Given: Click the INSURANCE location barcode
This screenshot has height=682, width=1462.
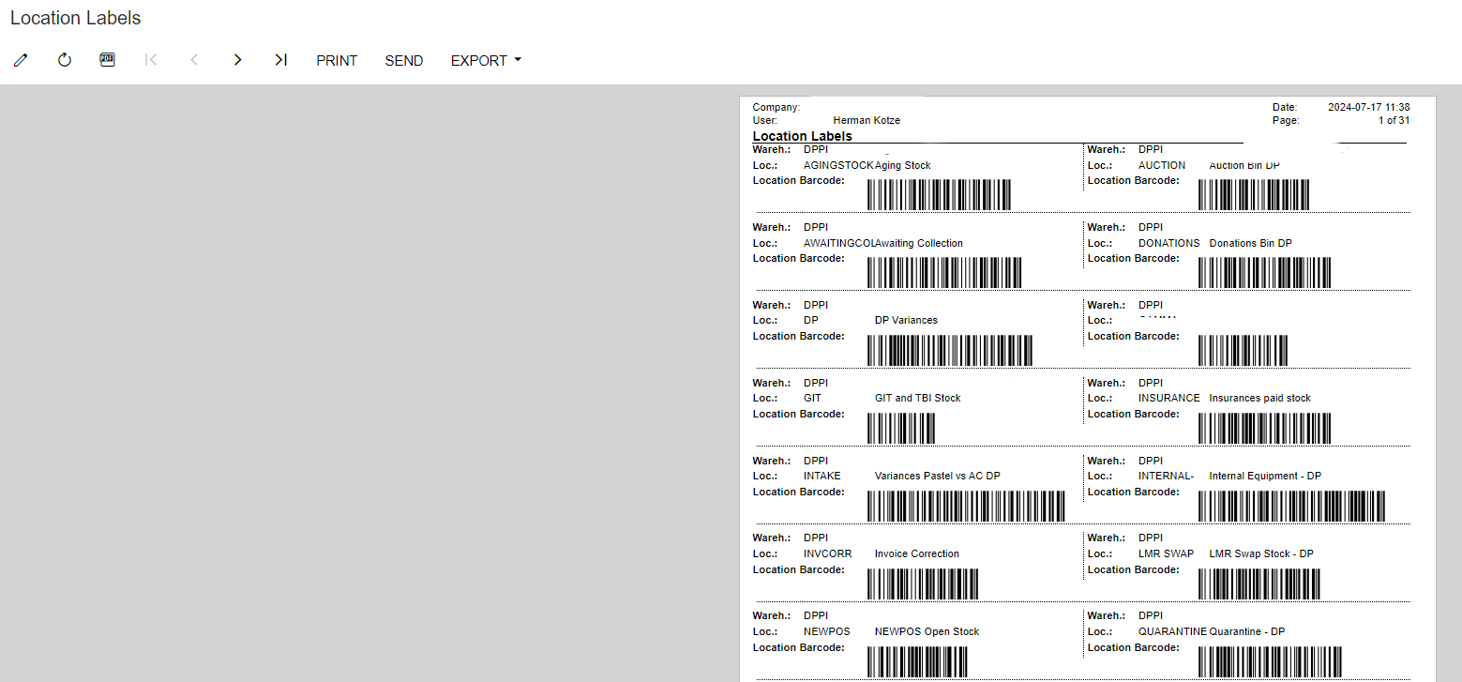Looking at the screenshot, I should pos(1264,429).
